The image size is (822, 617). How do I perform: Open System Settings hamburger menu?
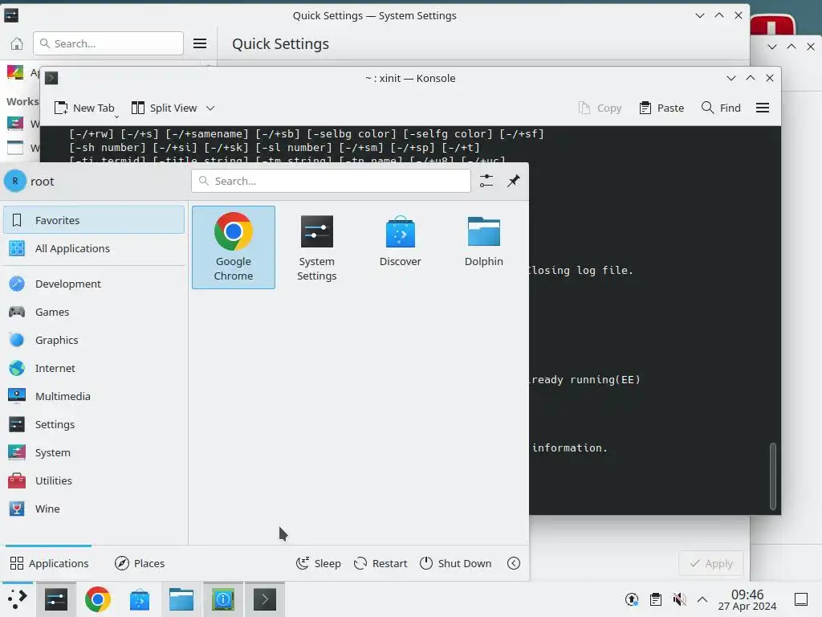click(200, 43)
